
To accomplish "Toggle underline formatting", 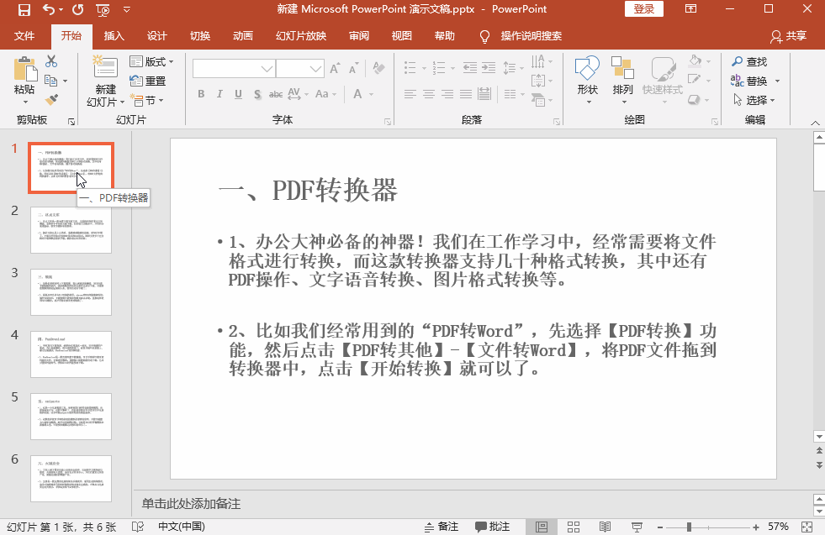I will coord(238,94).
